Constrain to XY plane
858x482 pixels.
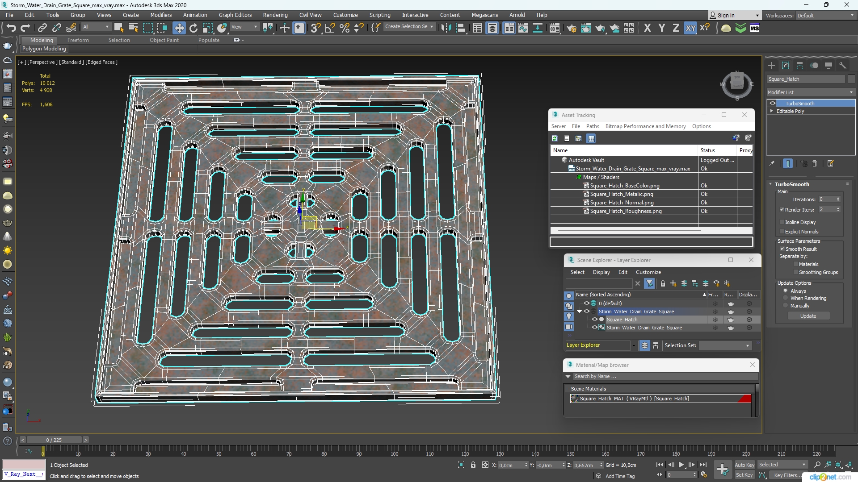click(x=690, y=28)
